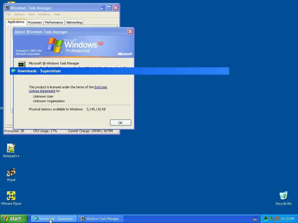Click the Task Manager CPU tray icon
The image size is (298, 223).
[x=266, y=219]
